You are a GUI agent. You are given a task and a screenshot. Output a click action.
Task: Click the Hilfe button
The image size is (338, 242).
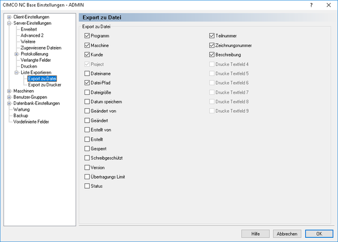256,234
